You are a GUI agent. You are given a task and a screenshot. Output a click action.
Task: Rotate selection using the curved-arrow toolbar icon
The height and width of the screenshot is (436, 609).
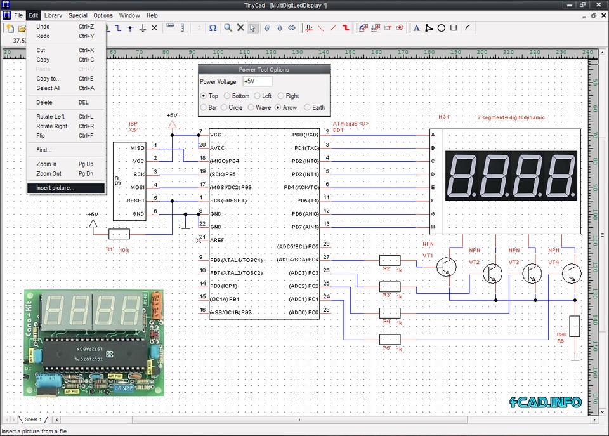coord(266,28)
